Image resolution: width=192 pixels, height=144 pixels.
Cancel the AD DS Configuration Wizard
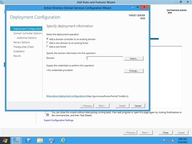(x=138, y=106)
